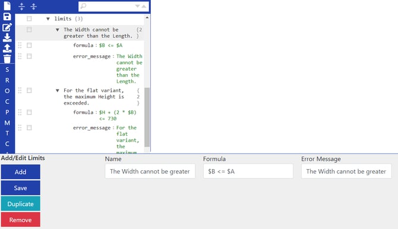
Task: Tick checkbox next to formula $B <= $A
Action: tap(29, 45)
